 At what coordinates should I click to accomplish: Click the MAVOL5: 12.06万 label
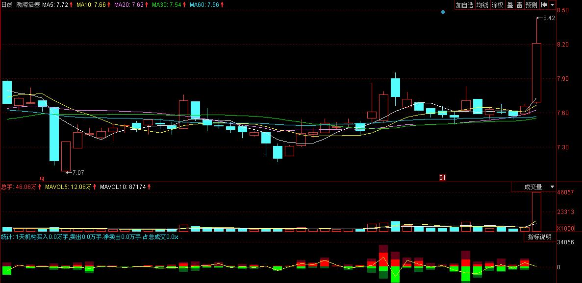[68, 187]
